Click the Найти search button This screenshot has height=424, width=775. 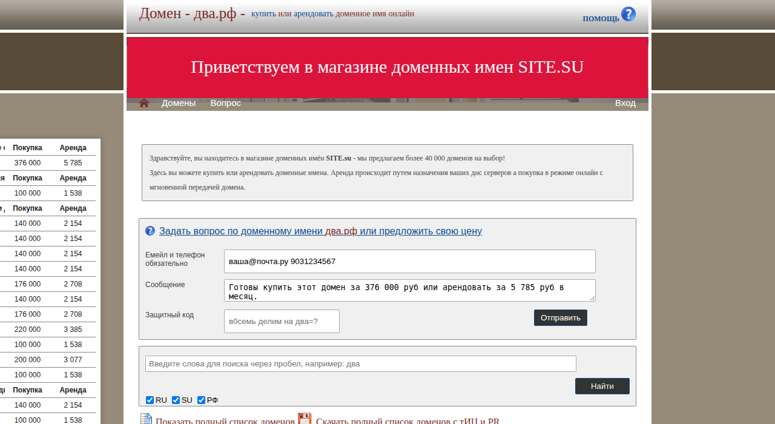pyautogui.click(x=602, y=386)
